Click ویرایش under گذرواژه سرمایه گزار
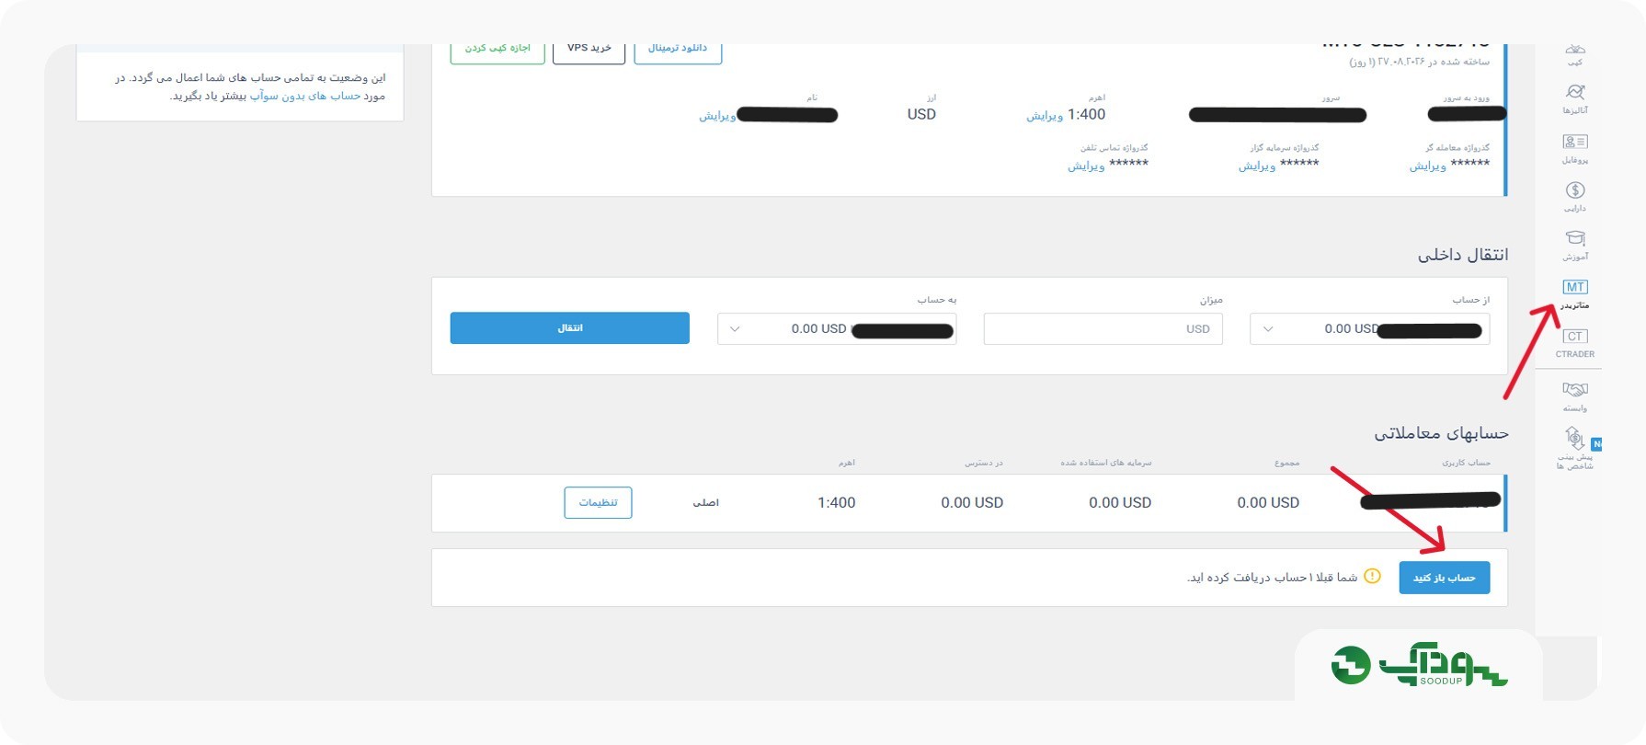 [x=1257, y=166]
